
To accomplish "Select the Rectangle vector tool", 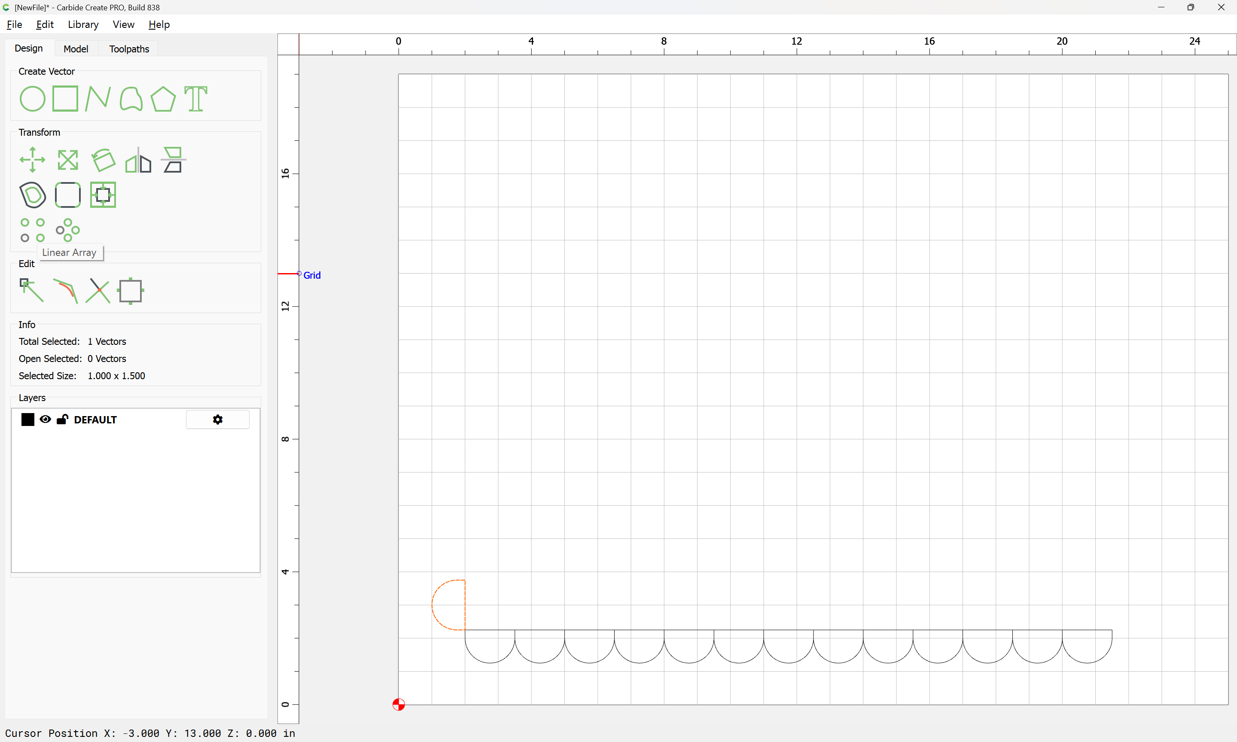I will (65, 98).
